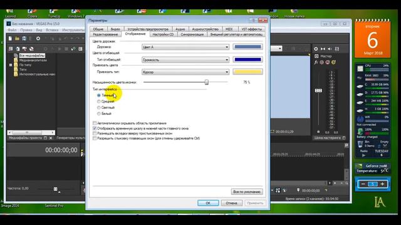Click the views grid icon in Project Media toolbar
401x225 pixels.
(80, 49)
